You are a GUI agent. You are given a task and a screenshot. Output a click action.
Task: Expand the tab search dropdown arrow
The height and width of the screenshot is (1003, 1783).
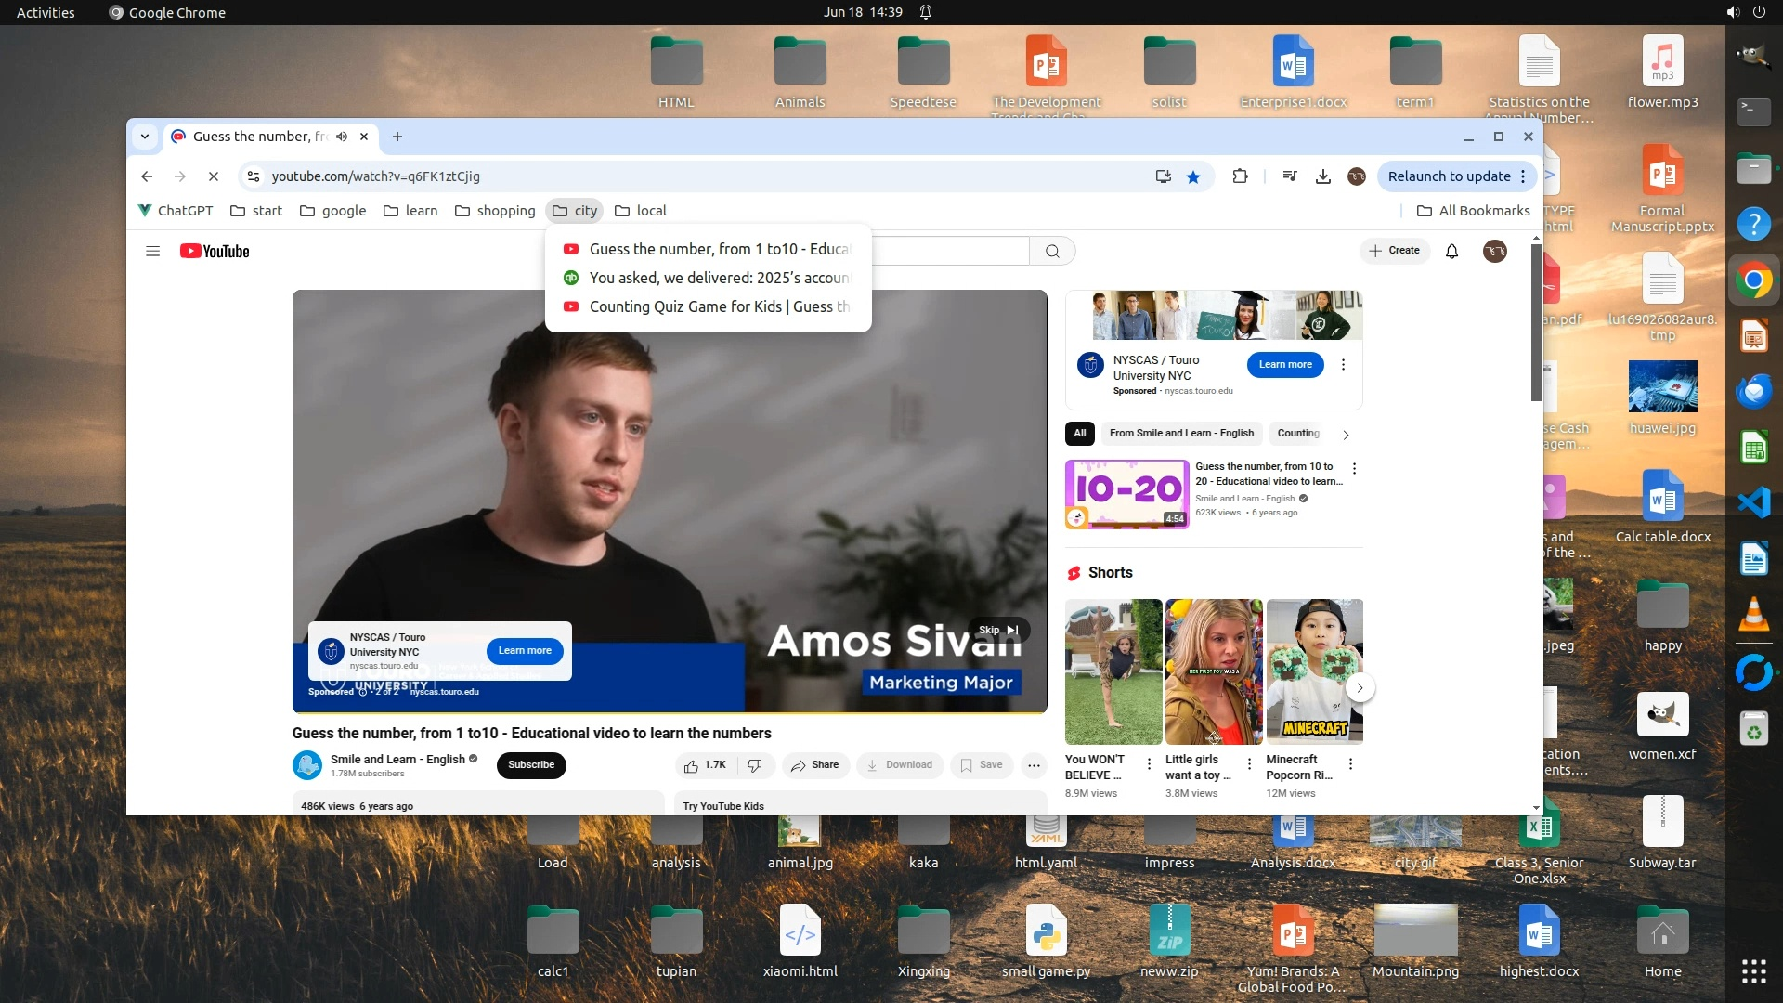pos(145,137)
